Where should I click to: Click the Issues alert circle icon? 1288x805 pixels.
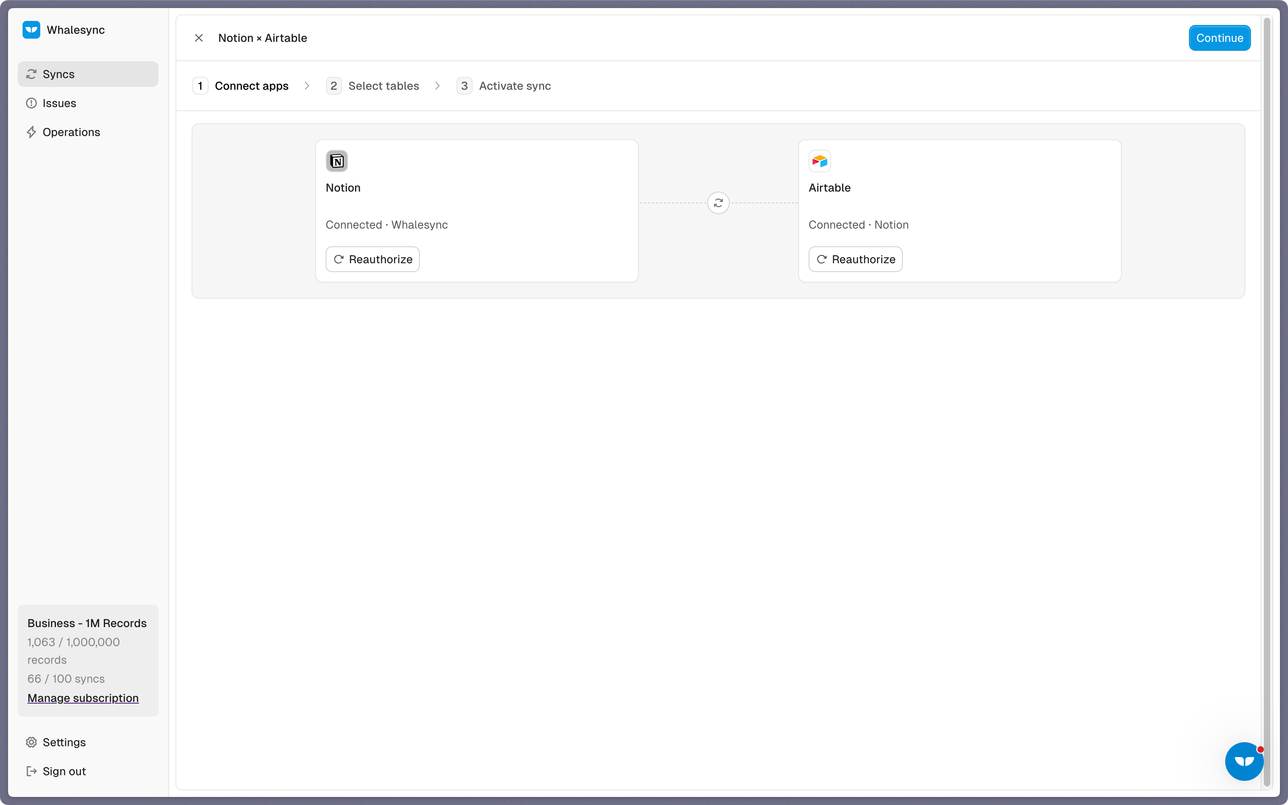click(31, 103)
